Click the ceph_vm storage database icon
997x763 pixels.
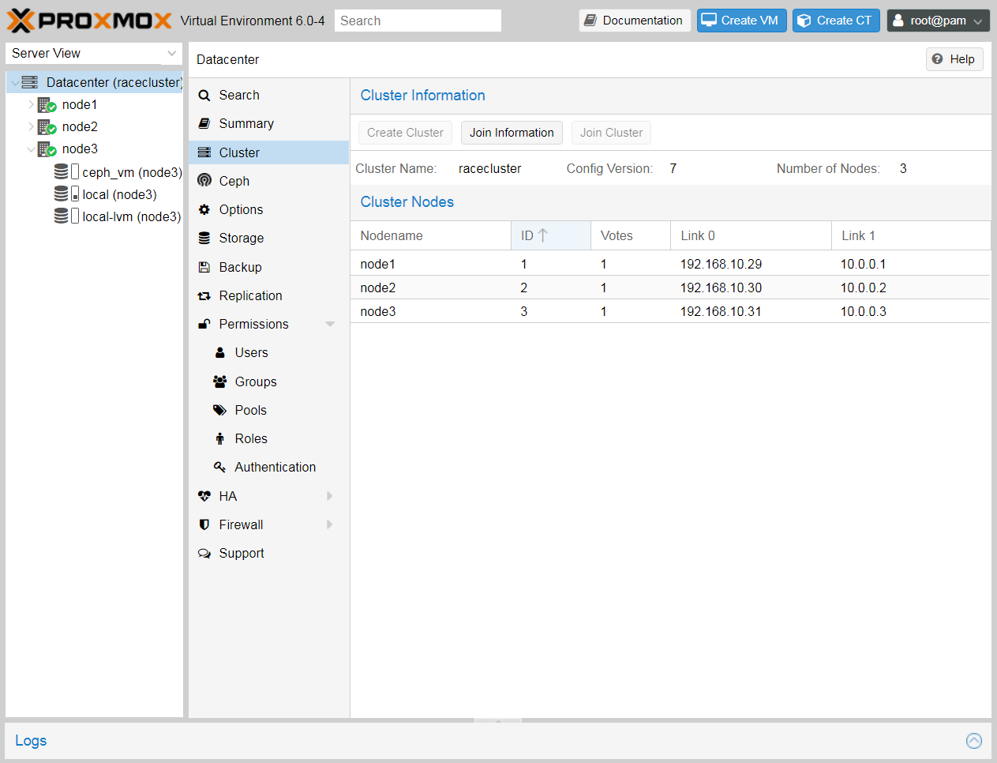pos(61,171)
